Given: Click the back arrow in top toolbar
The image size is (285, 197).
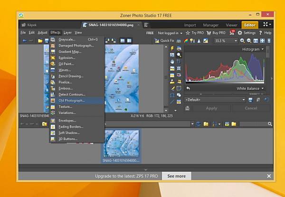Looking at the screenshot, I should [25, 41].
